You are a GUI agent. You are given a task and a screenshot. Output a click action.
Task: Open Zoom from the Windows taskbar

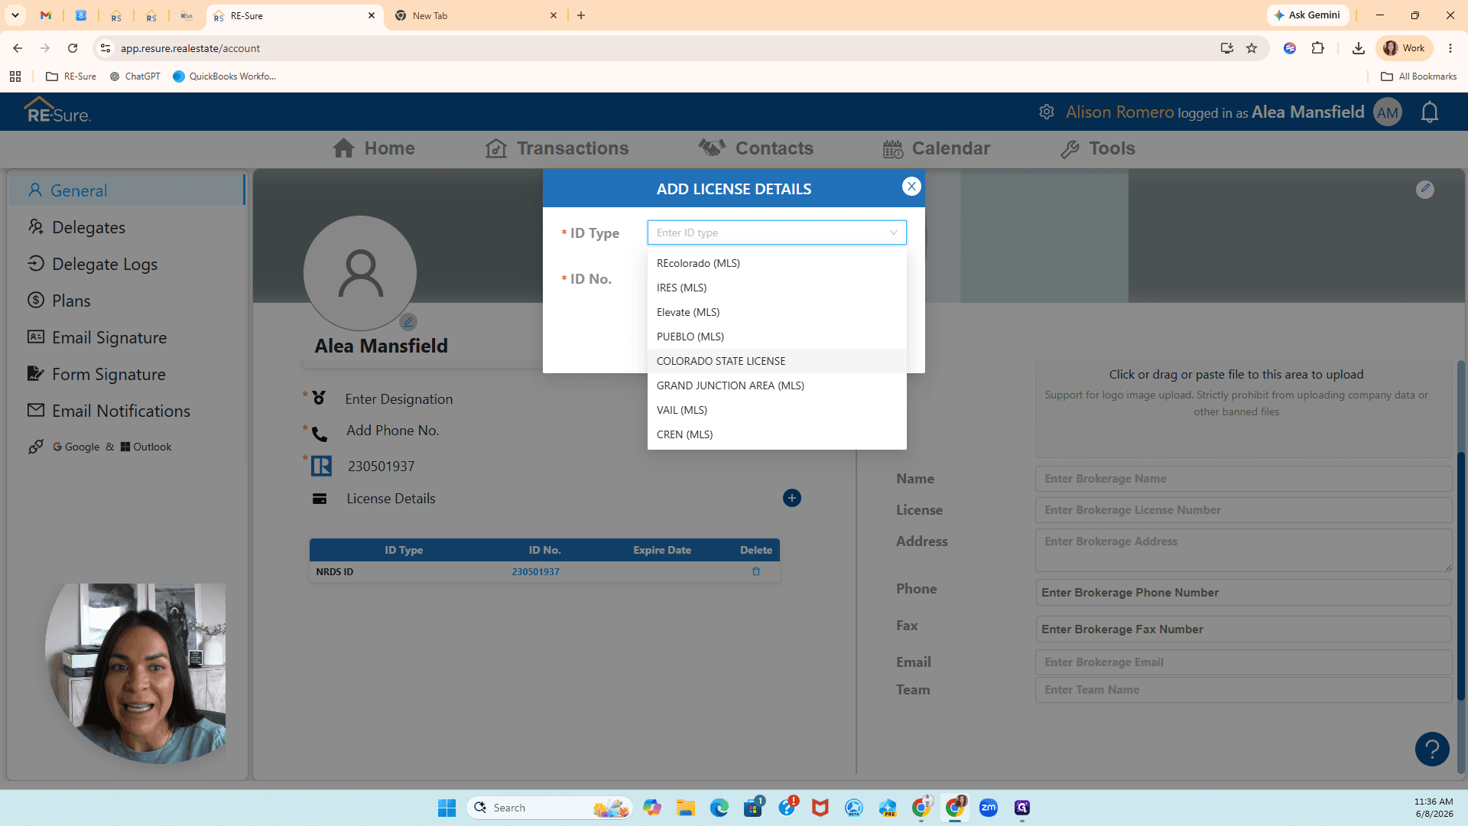[x=988, y=808]
